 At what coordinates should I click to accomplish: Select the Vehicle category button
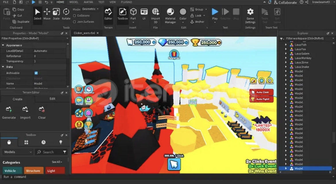pyautogui.click(x=12, y=171)
